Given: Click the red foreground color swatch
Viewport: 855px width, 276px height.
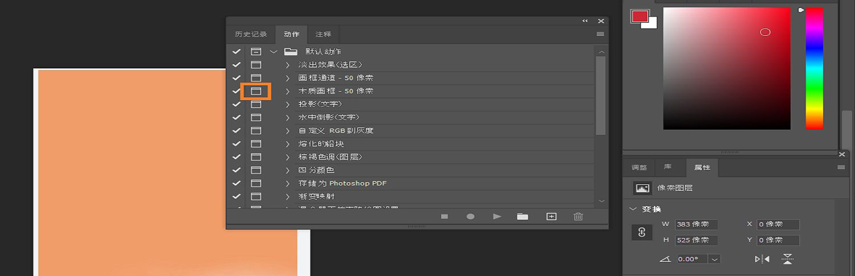Looking at the screenshot, I should (640, 17).
